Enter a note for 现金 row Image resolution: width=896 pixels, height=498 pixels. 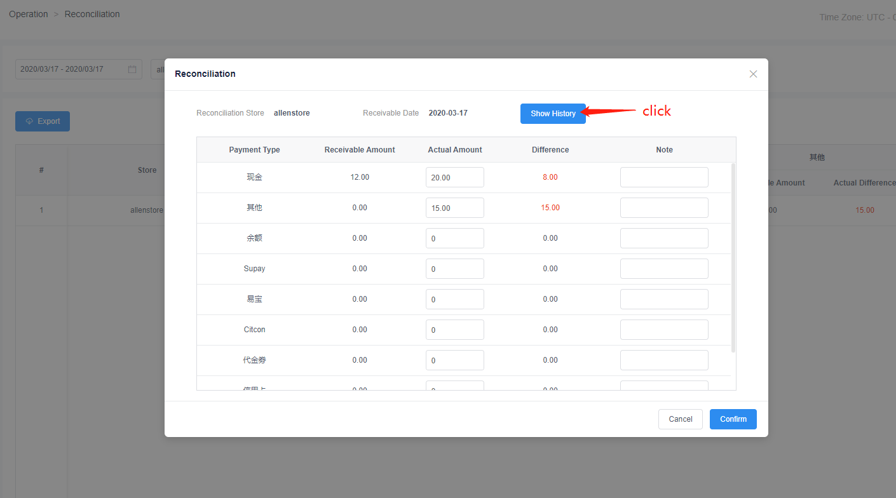(x=664, y=177)
